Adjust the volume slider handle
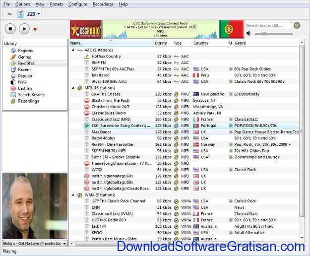 [264, 34]
